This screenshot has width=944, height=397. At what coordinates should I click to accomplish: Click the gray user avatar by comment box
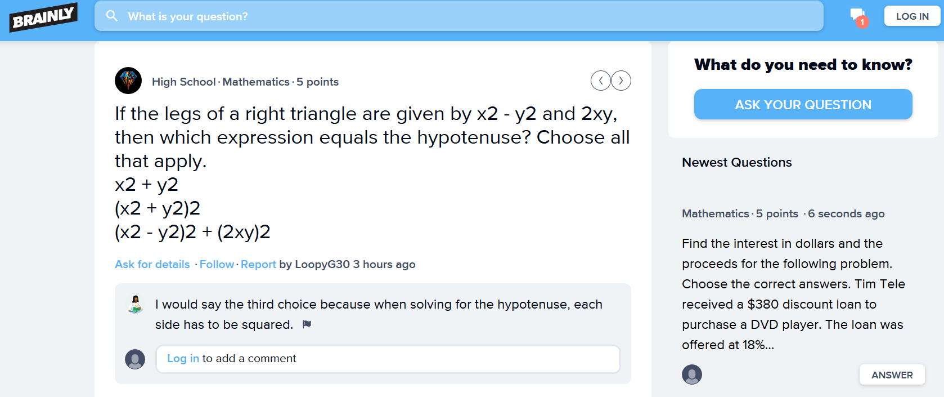[x=135, y=359]
